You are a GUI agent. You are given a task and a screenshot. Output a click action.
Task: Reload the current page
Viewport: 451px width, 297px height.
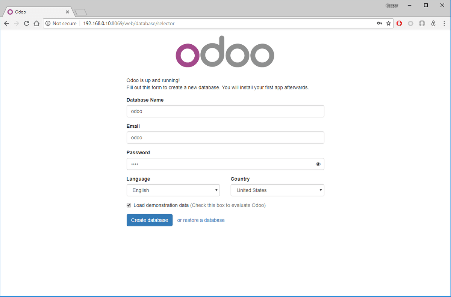[x=26, y=23]
